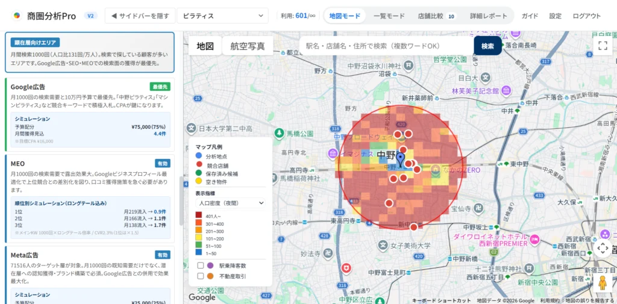Screen dimensions: 617x304
Task: Open the 店舗比較 tab
Action: (436, 16)
